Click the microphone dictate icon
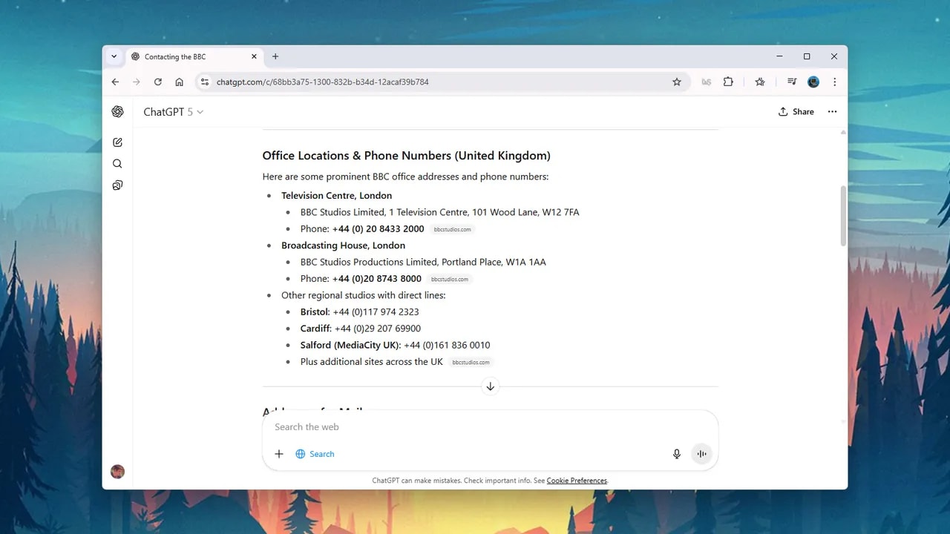Image resolution: width=950 pixels, height=534 pixels. 676,454
